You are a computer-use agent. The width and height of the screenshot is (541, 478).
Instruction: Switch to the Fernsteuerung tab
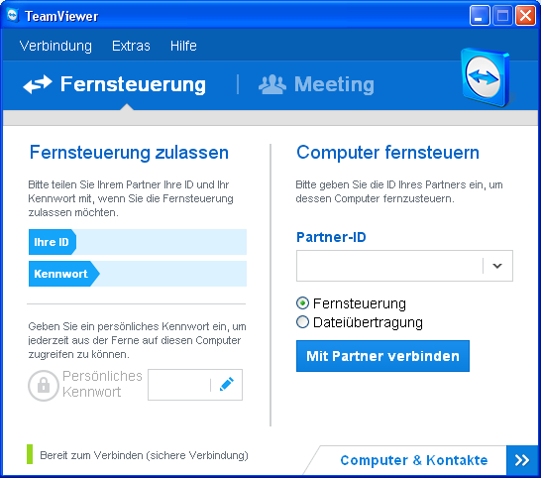coord(114,84)
